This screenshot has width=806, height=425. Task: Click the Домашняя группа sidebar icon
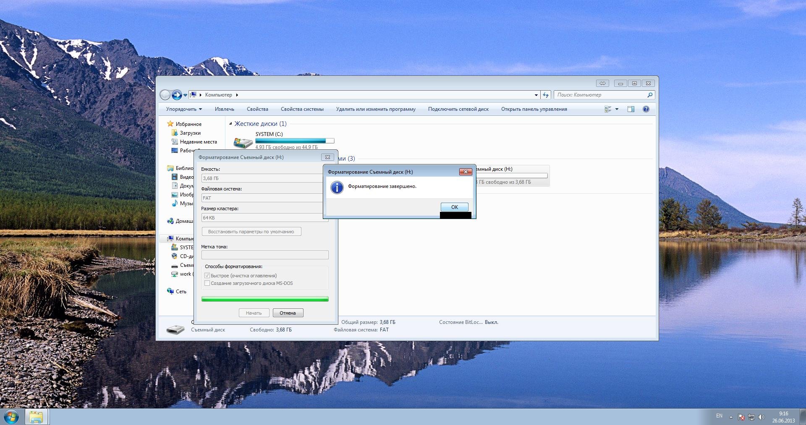click(170, 221)
